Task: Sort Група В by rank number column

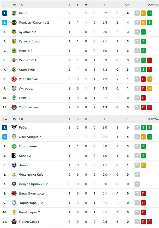Action: [x=4, y=119]
